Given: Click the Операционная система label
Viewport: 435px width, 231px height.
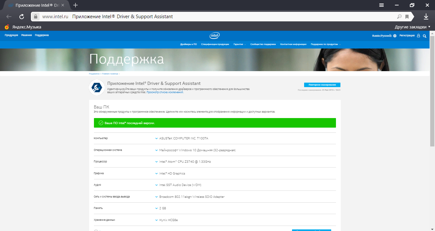Looking at the screenshot, I should [108, 150].
